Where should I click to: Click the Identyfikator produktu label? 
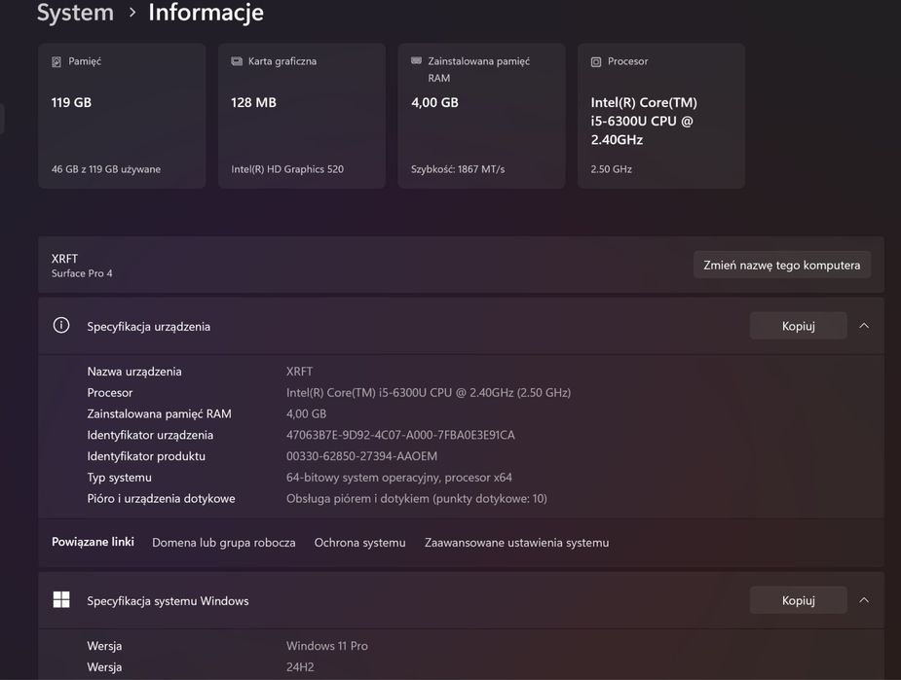click(x=146, y=456)
